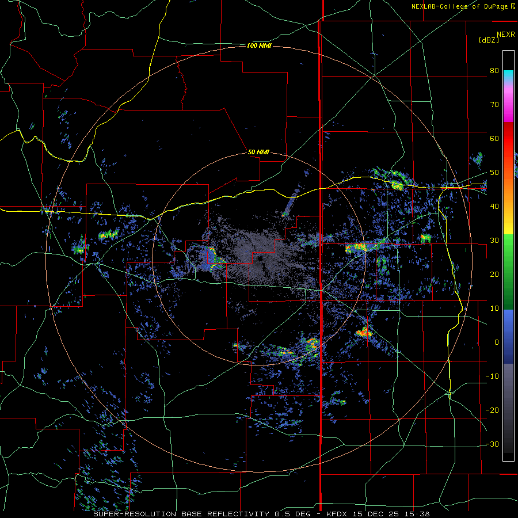Click the KFDX radar site center

(260, 258)
